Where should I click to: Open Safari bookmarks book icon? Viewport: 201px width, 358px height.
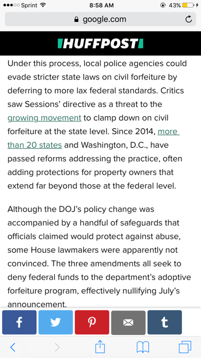tap(143, 347)
